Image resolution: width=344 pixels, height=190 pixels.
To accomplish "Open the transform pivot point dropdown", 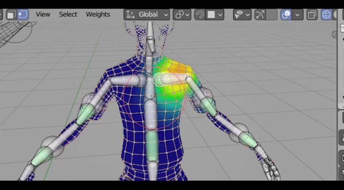I will pos(182,15).
